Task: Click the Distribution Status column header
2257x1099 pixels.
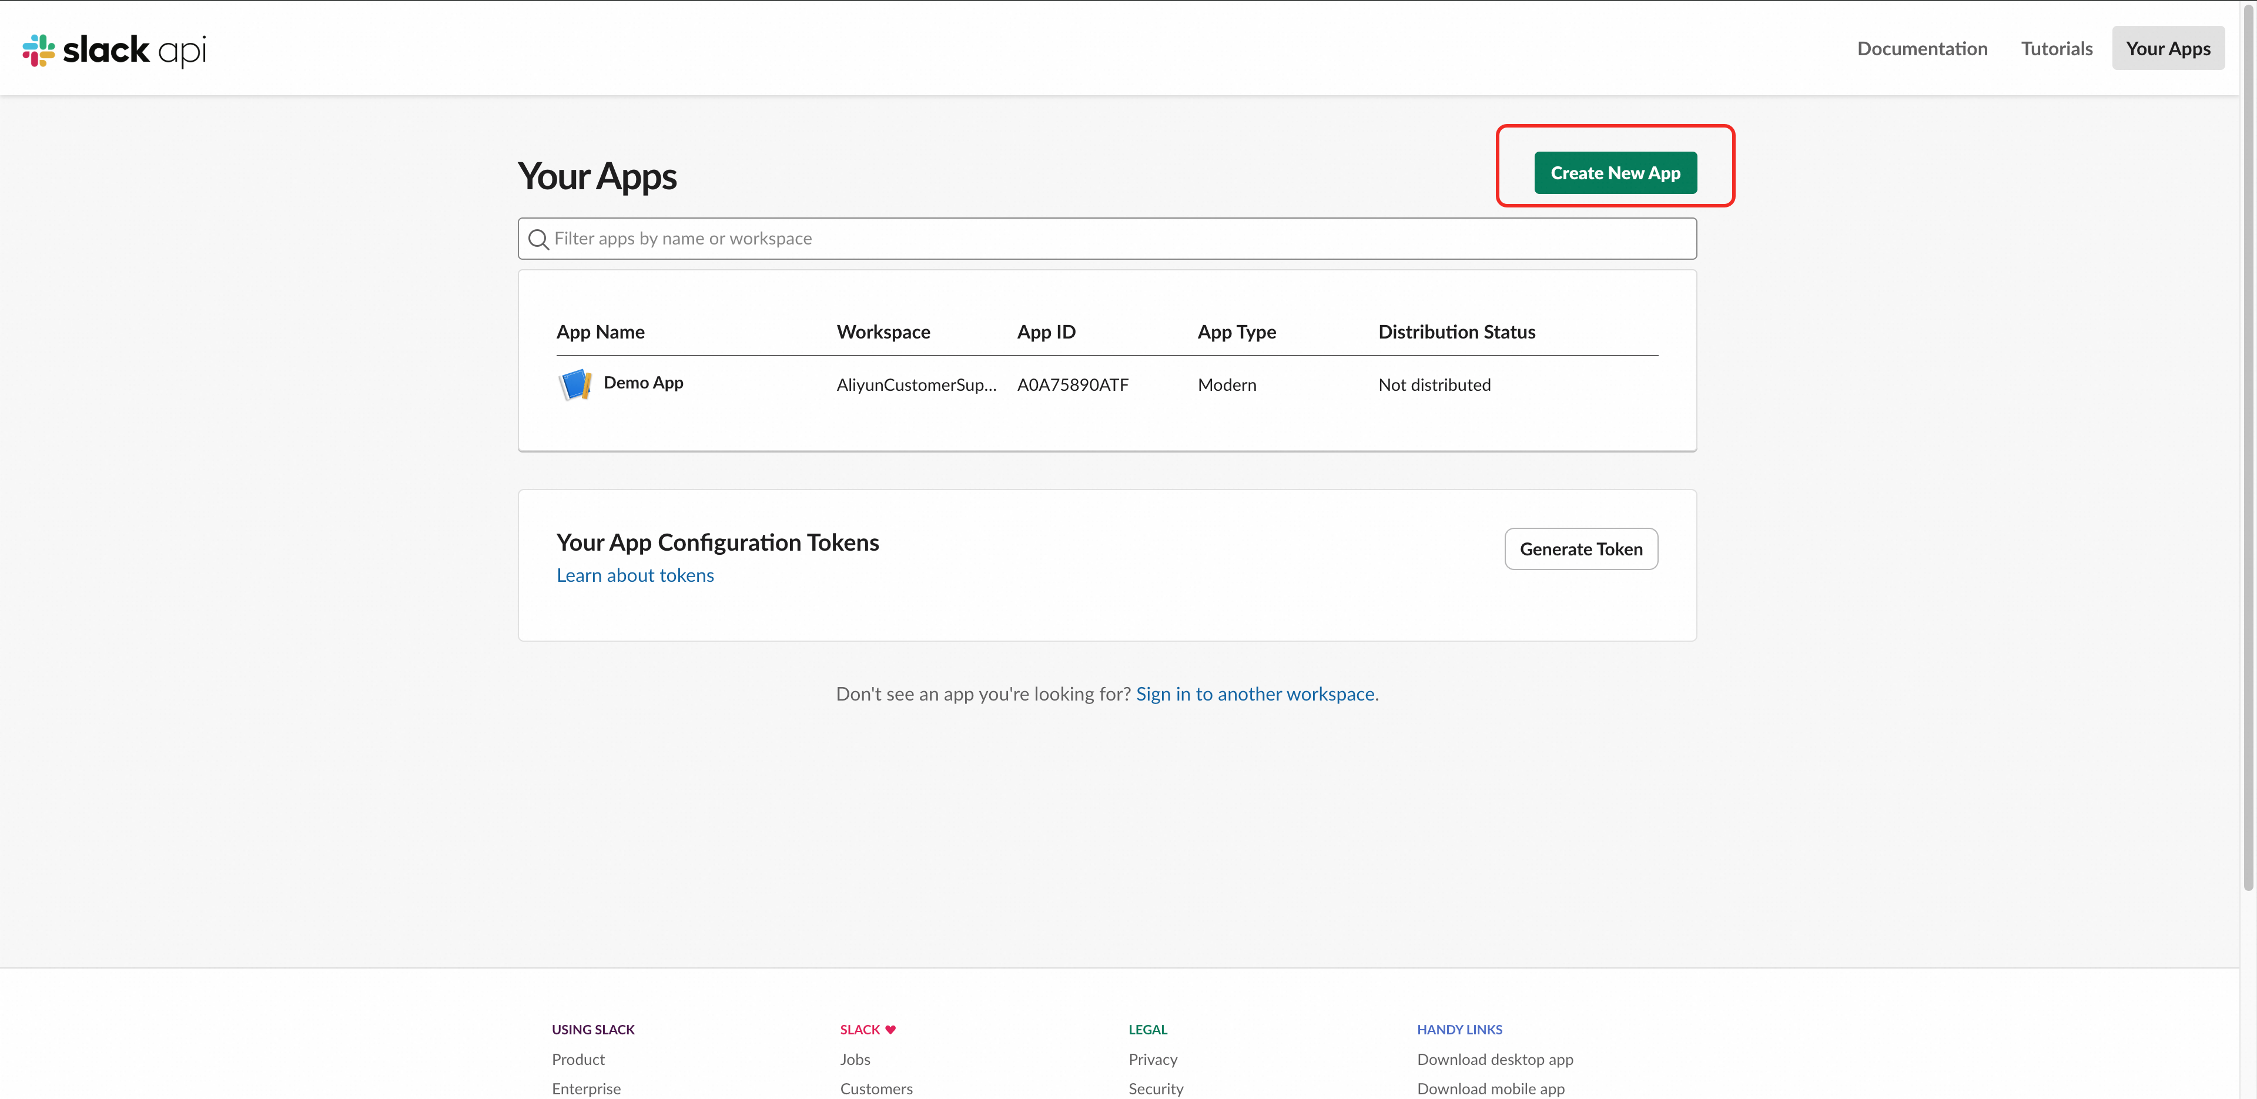Action: [x=1456, y=331]
